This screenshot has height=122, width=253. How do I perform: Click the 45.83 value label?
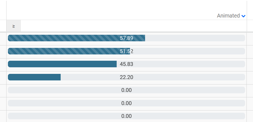coord(126,64)
